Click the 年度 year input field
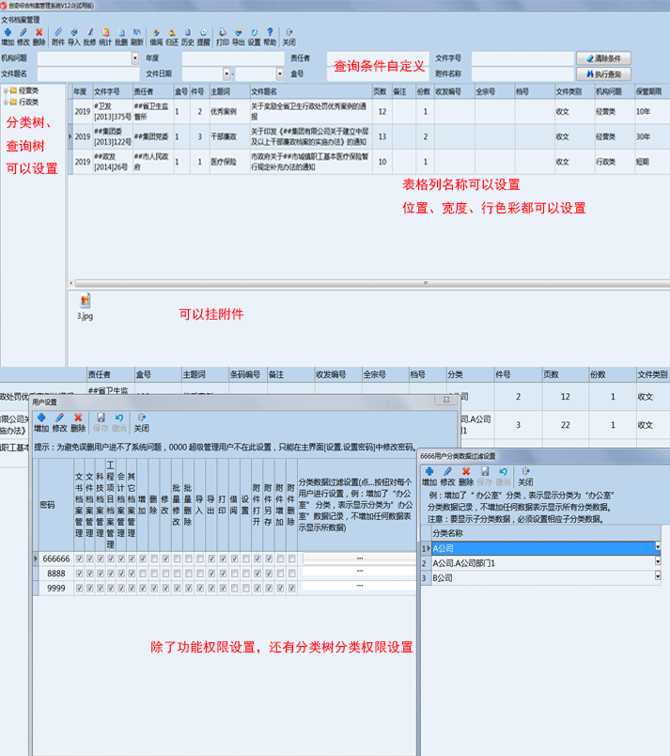 tap(233, 58)
